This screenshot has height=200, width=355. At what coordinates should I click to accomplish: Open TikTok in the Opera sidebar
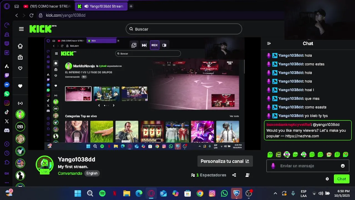[x=7, y=112]
